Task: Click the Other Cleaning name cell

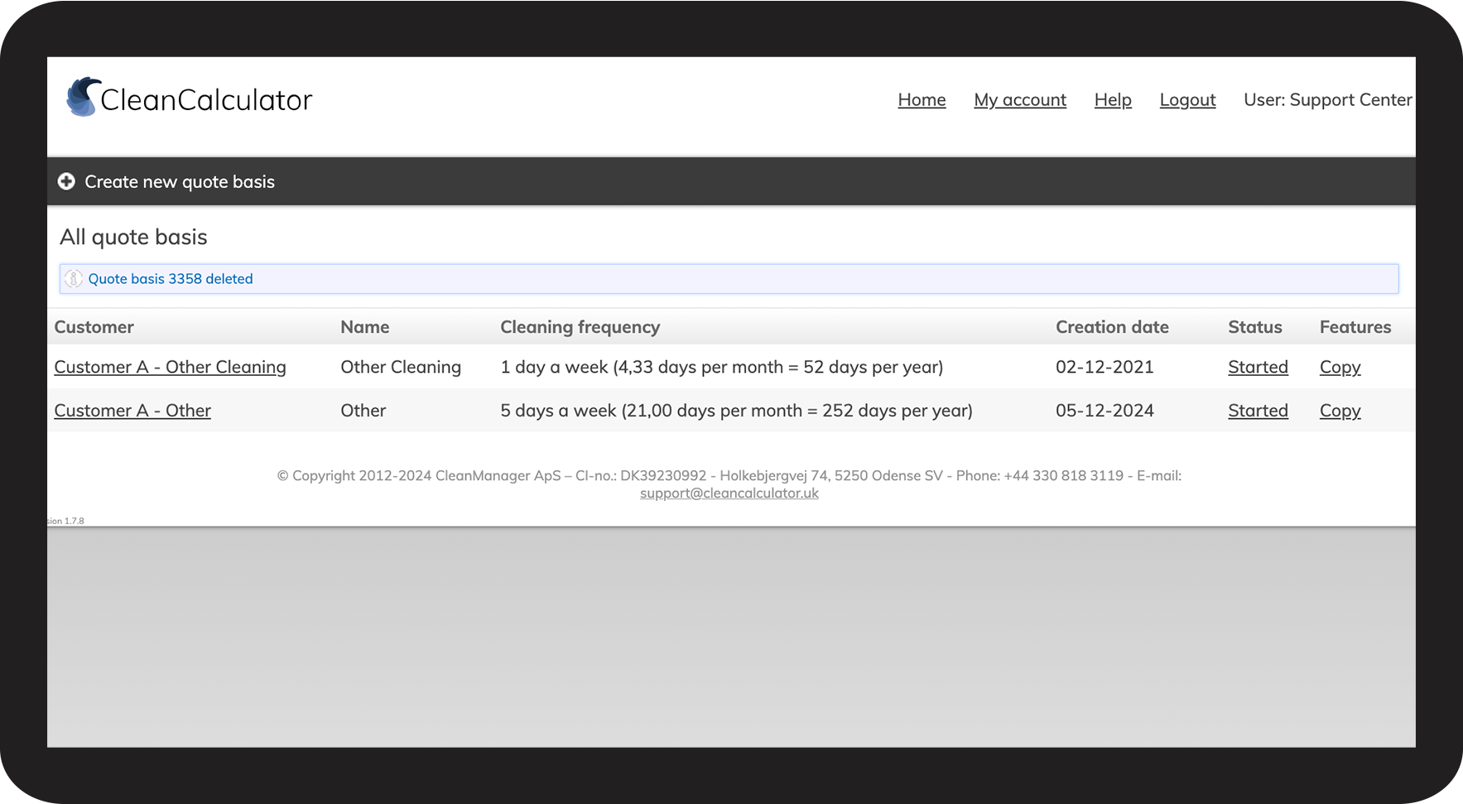Action: [x=401, y=367]
